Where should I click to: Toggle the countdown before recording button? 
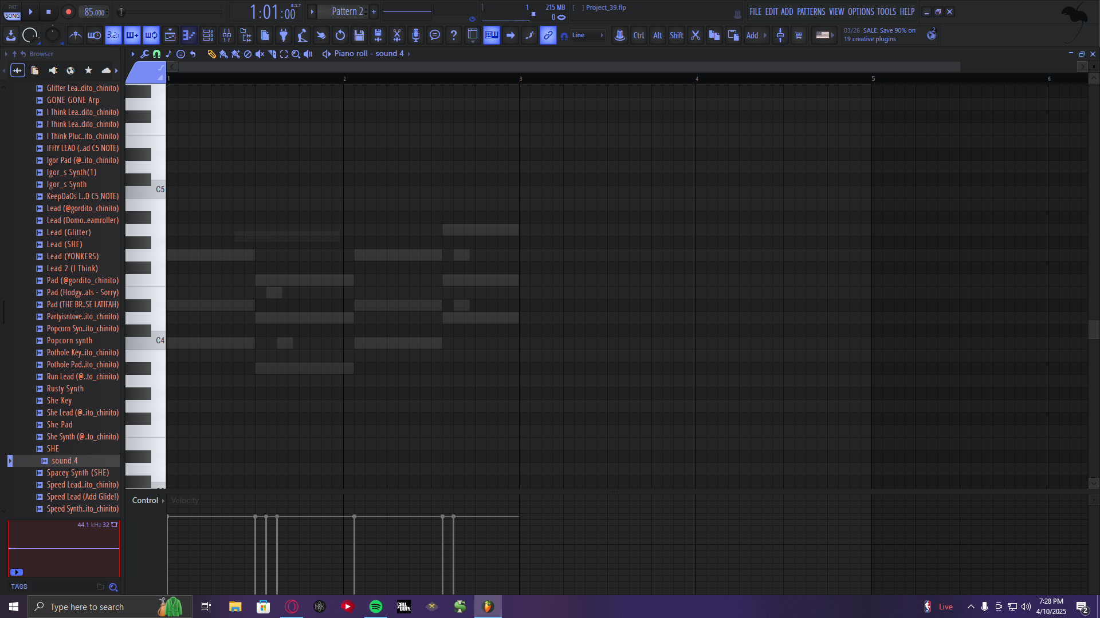click(113, 35)
